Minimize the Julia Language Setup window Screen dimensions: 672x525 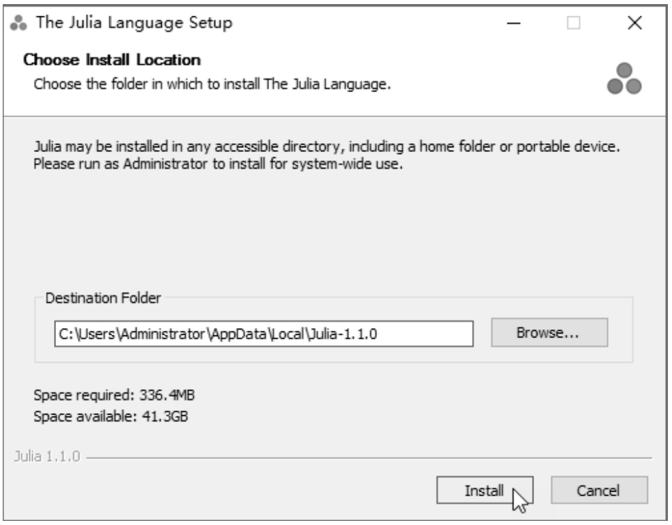pos(514,22)
